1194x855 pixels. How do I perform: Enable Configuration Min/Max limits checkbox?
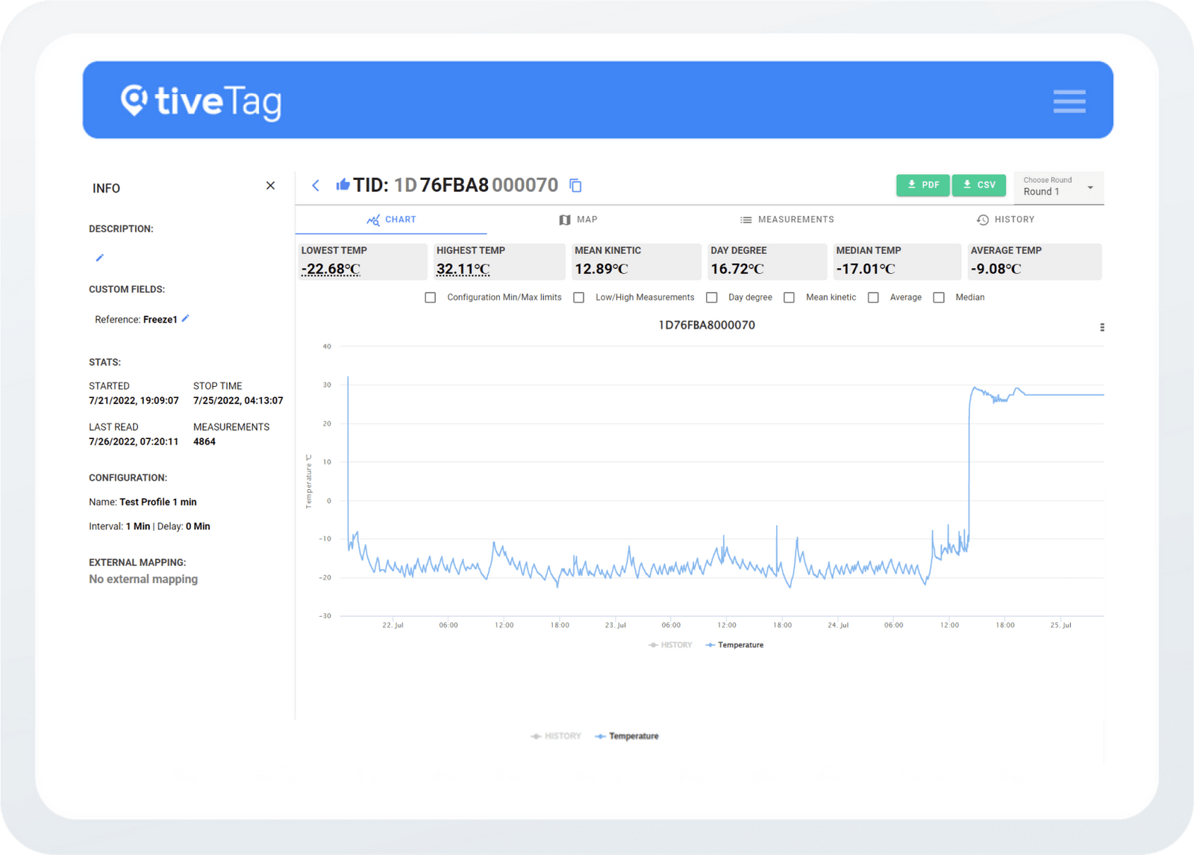431,298
